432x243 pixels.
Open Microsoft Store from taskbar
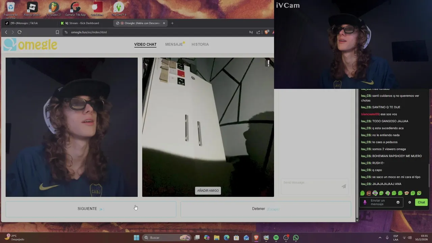pyautogui.click(x=236, y=238)
